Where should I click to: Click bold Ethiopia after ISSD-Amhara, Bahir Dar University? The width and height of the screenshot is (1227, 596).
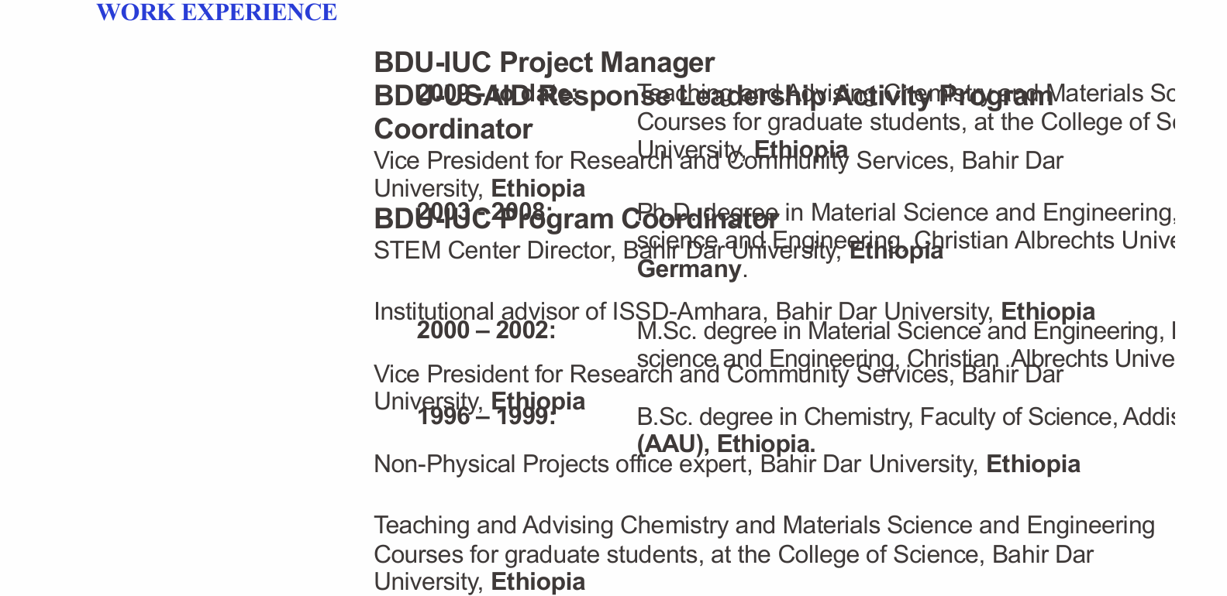(x=1048, y=312)
